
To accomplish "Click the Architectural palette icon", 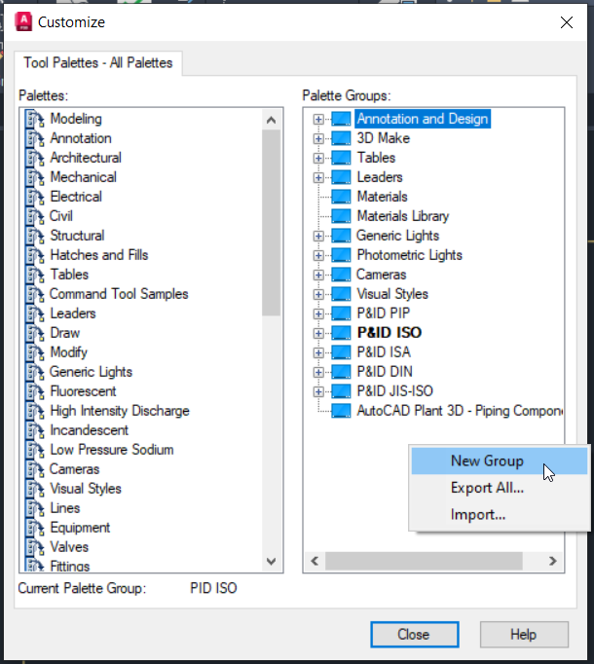I will pos(35,158).
